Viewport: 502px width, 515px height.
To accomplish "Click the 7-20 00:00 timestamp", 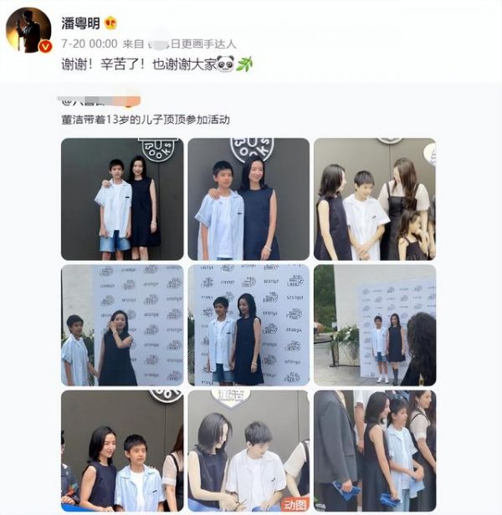I will [90, 43].
